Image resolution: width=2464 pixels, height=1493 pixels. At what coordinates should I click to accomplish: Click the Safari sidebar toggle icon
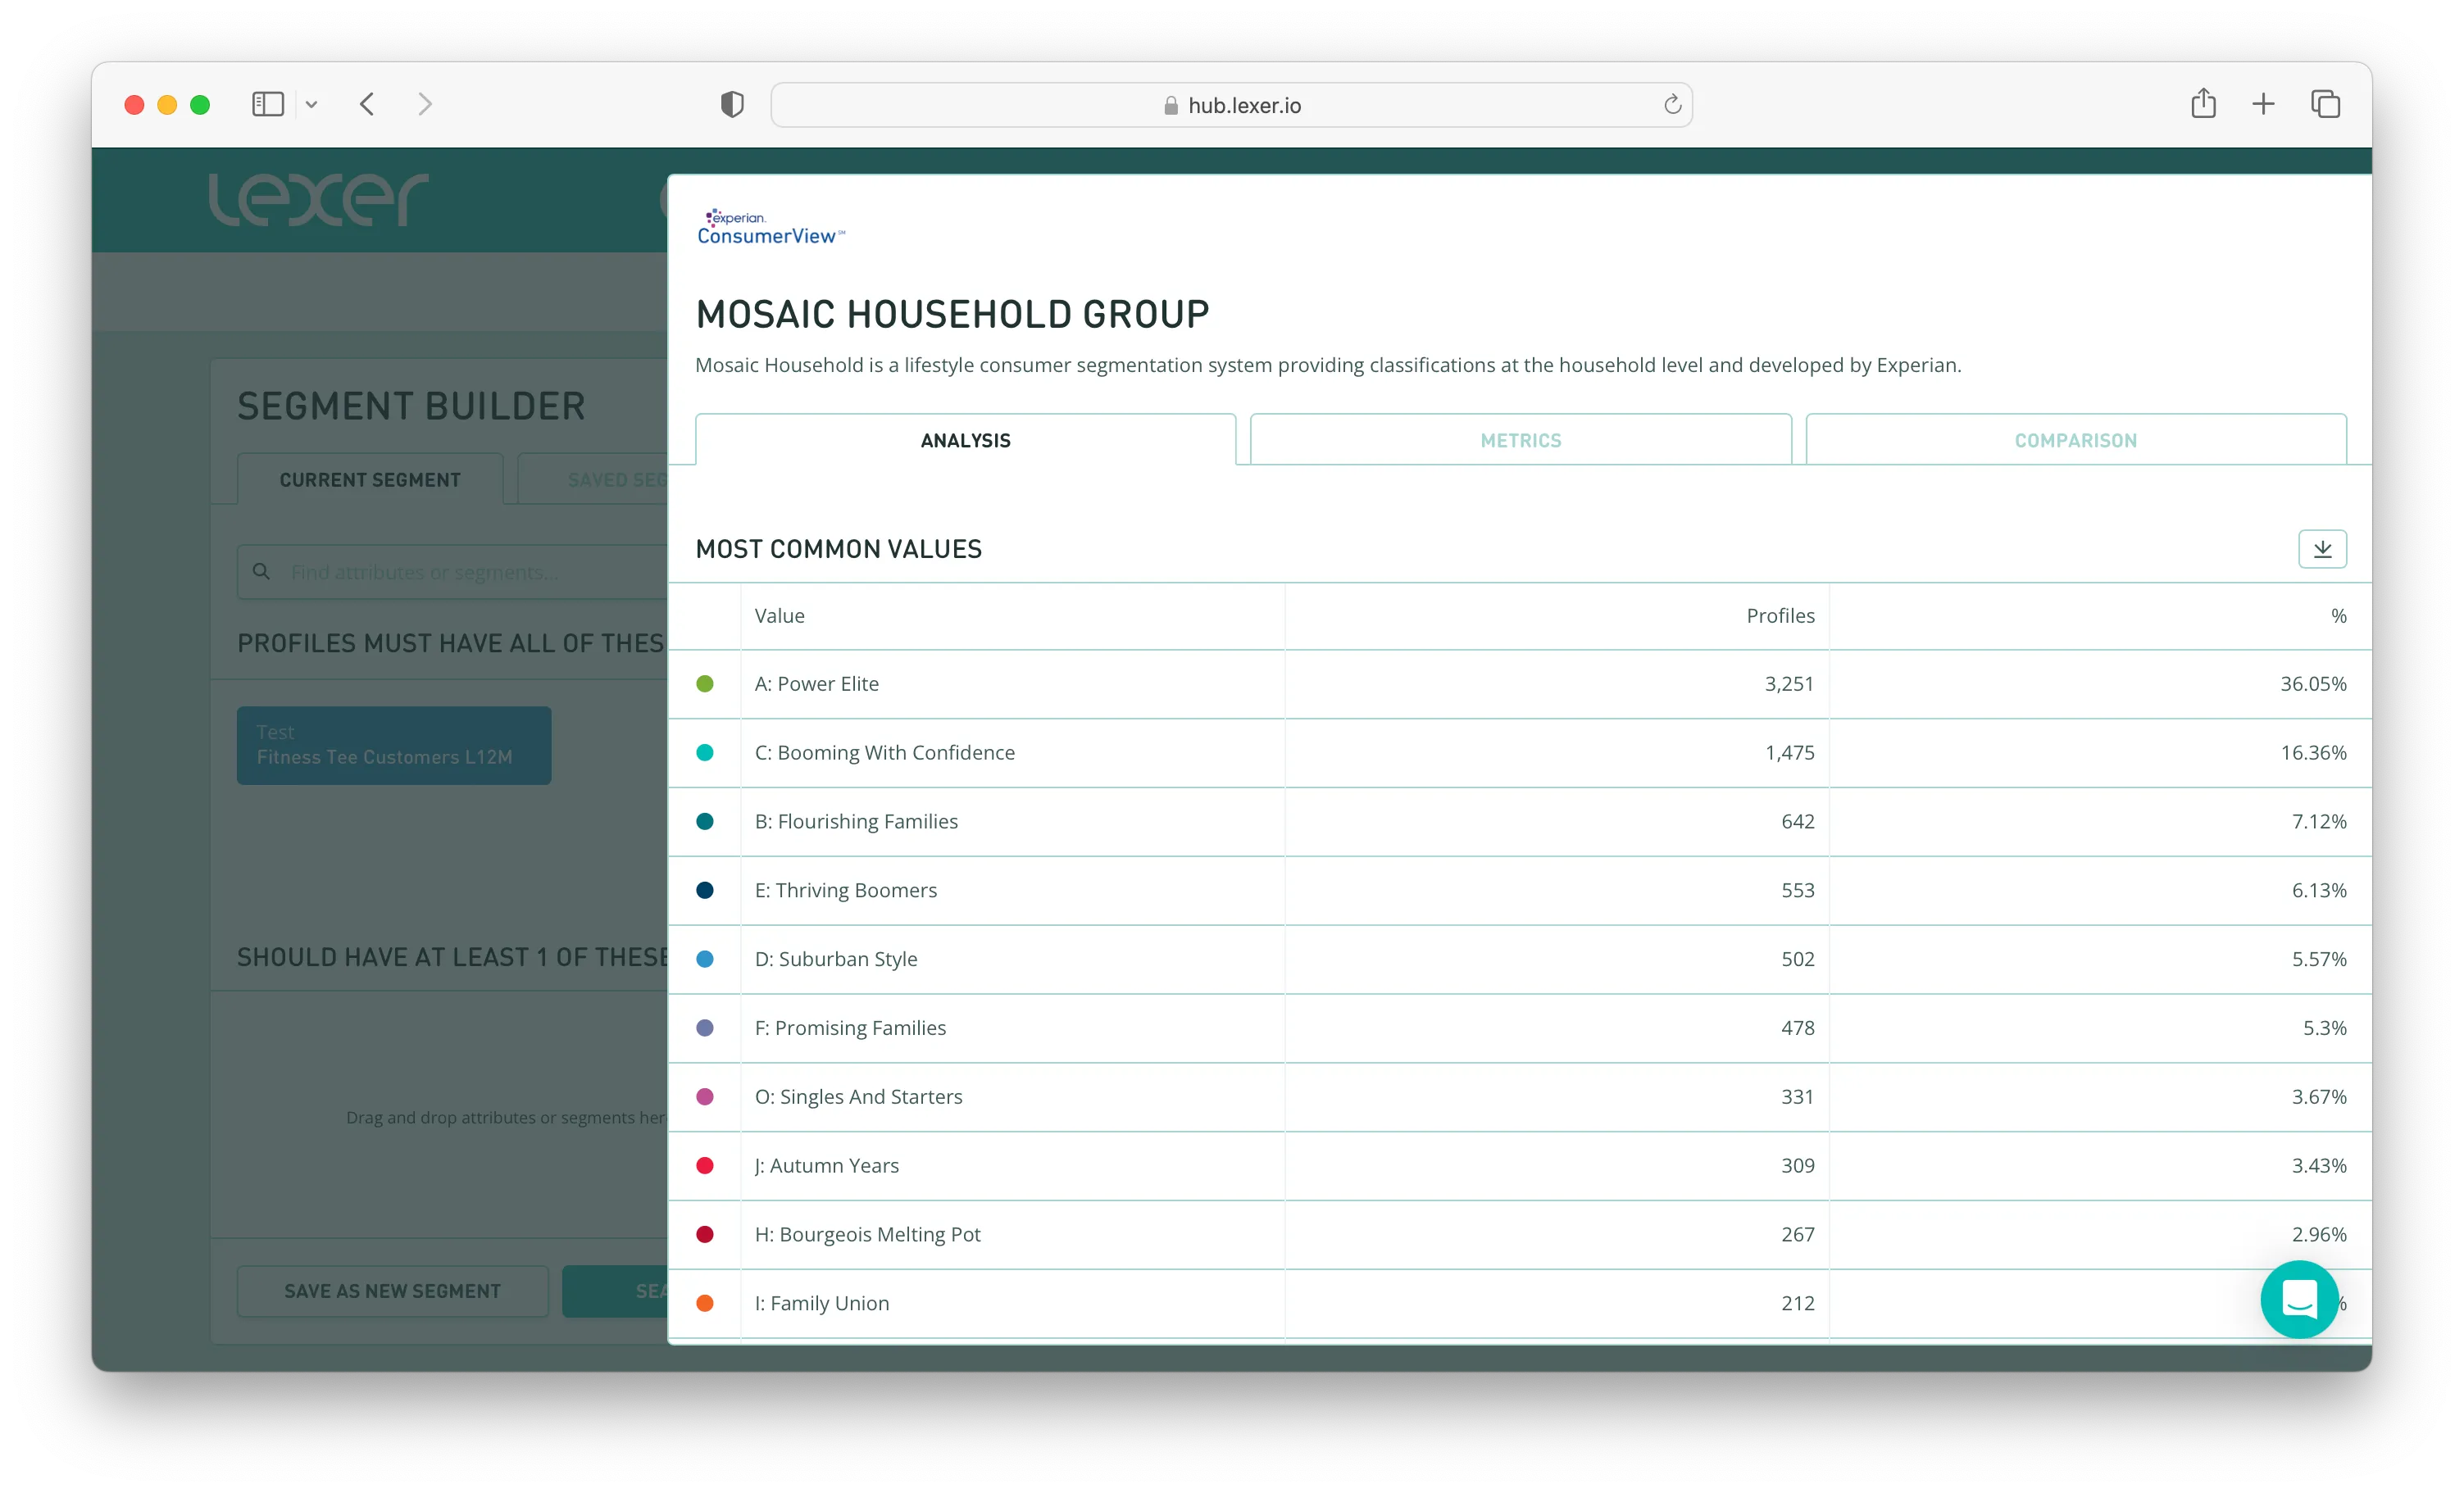click(267, 104)
